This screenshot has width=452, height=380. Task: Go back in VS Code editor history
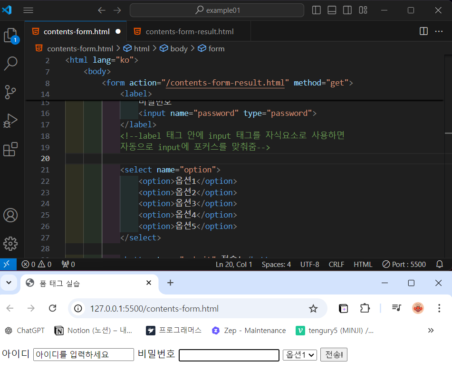pyautogui.click(x=101, y=10)
